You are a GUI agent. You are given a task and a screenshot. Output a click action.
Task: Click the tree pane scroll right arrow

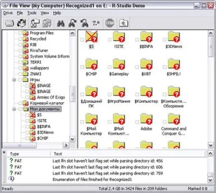tap(66, 145)
